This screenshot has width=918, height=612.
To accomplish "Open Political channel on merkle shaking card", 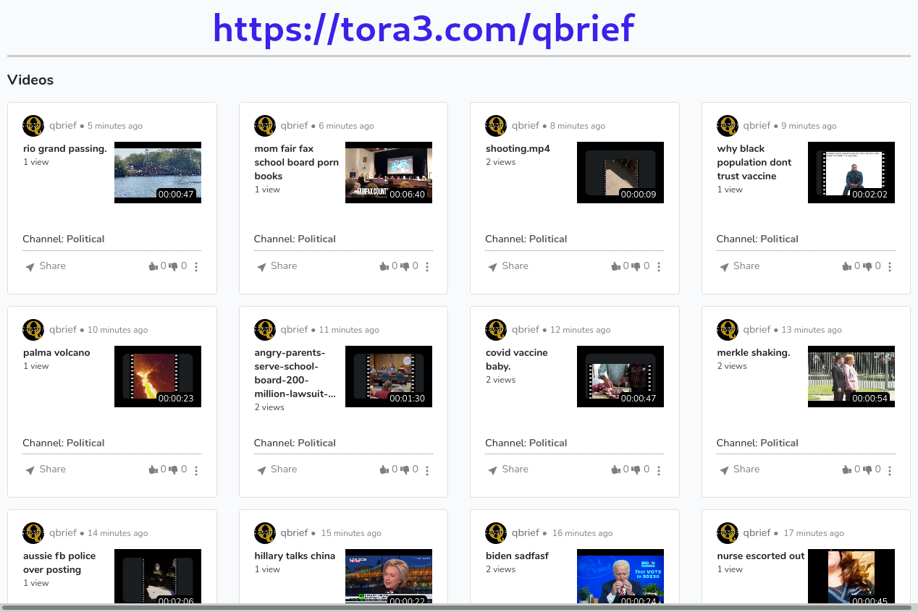I will point(780,443).
